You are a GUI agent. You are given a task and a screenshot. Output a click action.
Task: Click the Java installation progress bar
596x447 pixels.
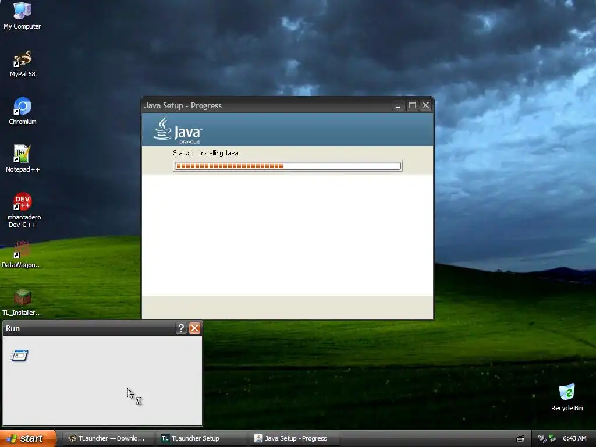tap(288, 166)
